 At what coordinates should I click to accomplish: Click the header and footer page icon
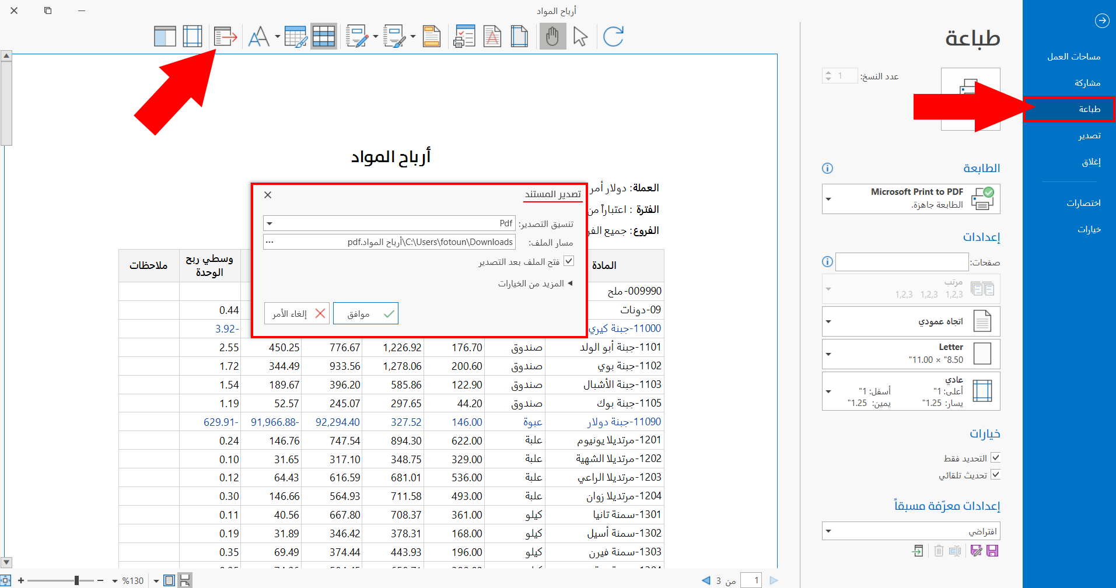tap(431, 37)
